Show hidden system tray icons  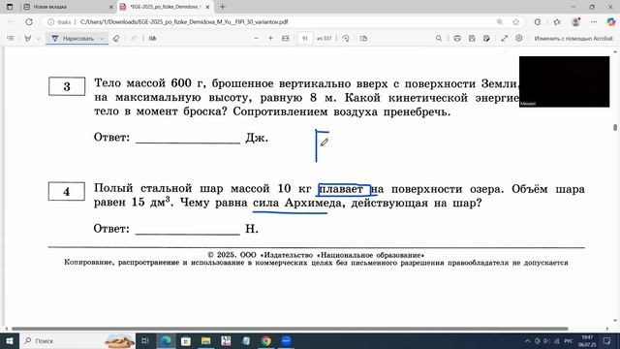(x=527, y=340)
